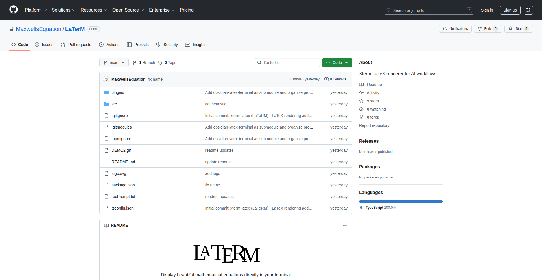Click the recPrompt.txt file icon
This screenshot has height=280, width=542.
pos(106,197)
